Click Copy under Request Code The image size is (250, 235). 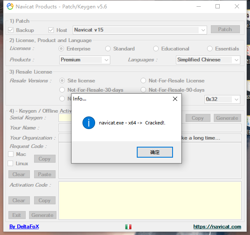tap(45, 159)
